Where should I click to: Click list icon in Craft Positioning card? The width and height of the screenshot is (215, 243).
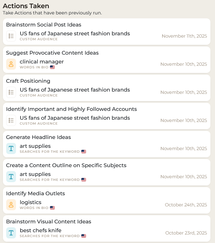pos(11,92)
